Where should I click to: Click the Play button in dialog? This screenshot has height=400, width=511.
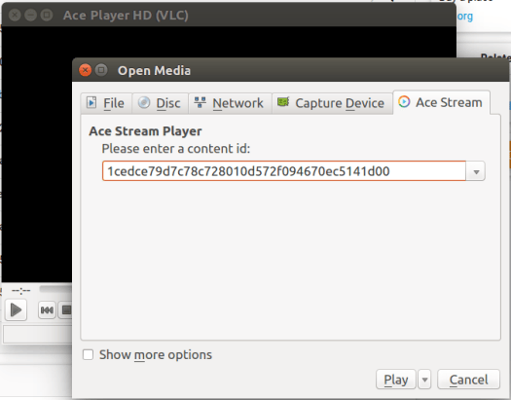[396, 380]
